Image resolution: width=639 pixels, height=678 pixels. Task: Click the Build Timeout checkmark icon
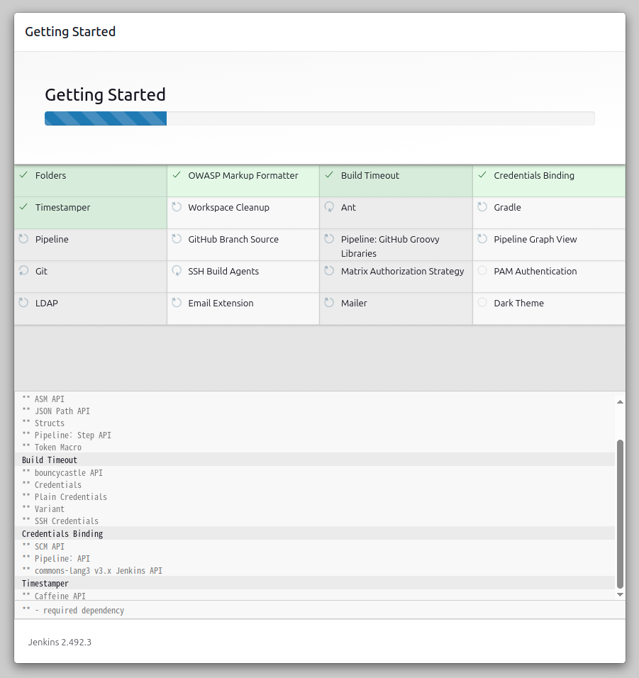pyautogui.click(x=329, y=175)
